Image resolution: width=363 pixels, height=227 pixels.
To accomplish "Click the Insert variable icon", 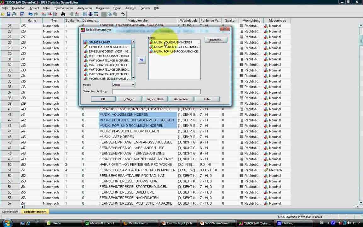I will tap(77, 14).
